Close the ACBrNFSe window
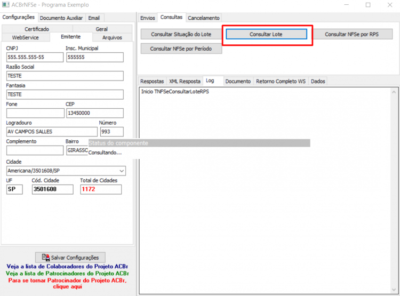 389,5
